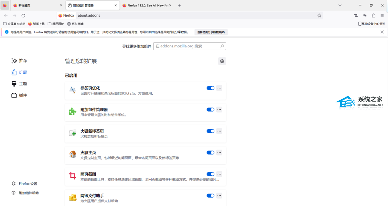Image resolution: width=388 pixels, height=206 pixels.
Task: Open the 京东商城 bookmark
Action: (75, 24)
